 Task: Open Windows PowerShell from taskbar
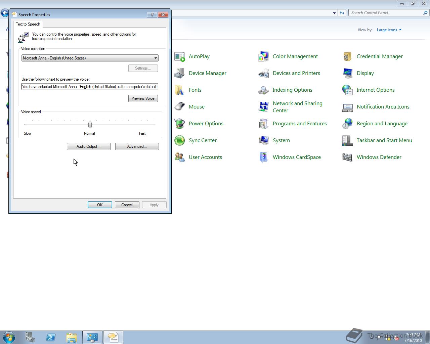click(x=51, y=337)
